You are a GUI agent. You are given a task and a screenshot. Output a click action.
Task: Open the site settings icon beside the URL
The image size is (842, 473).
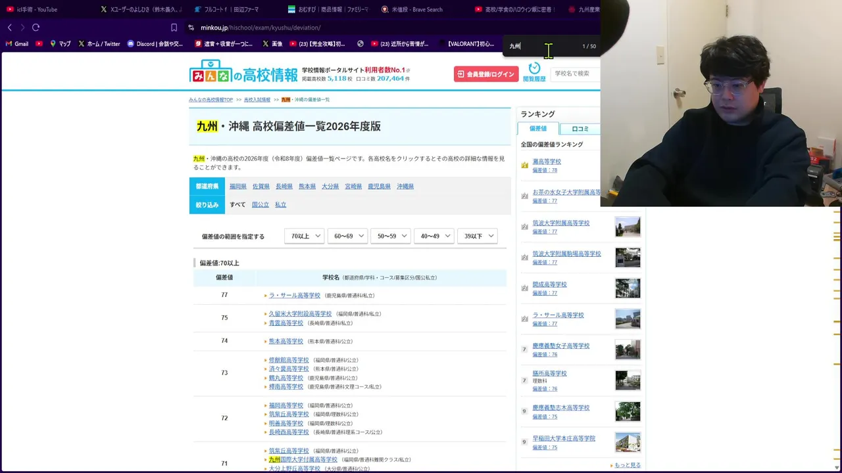(x=191, y=28)
